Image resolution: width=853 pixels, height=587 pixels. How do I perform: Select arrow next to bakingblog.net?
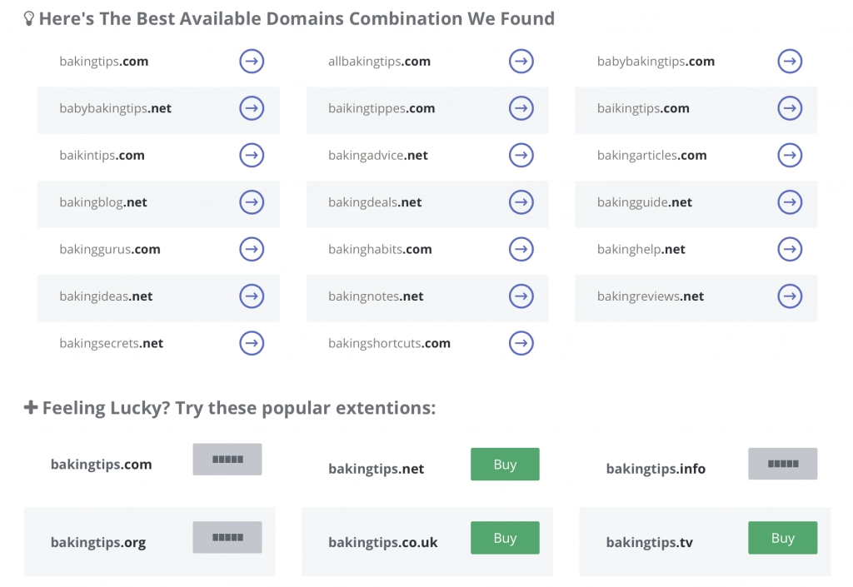(252, 202)
